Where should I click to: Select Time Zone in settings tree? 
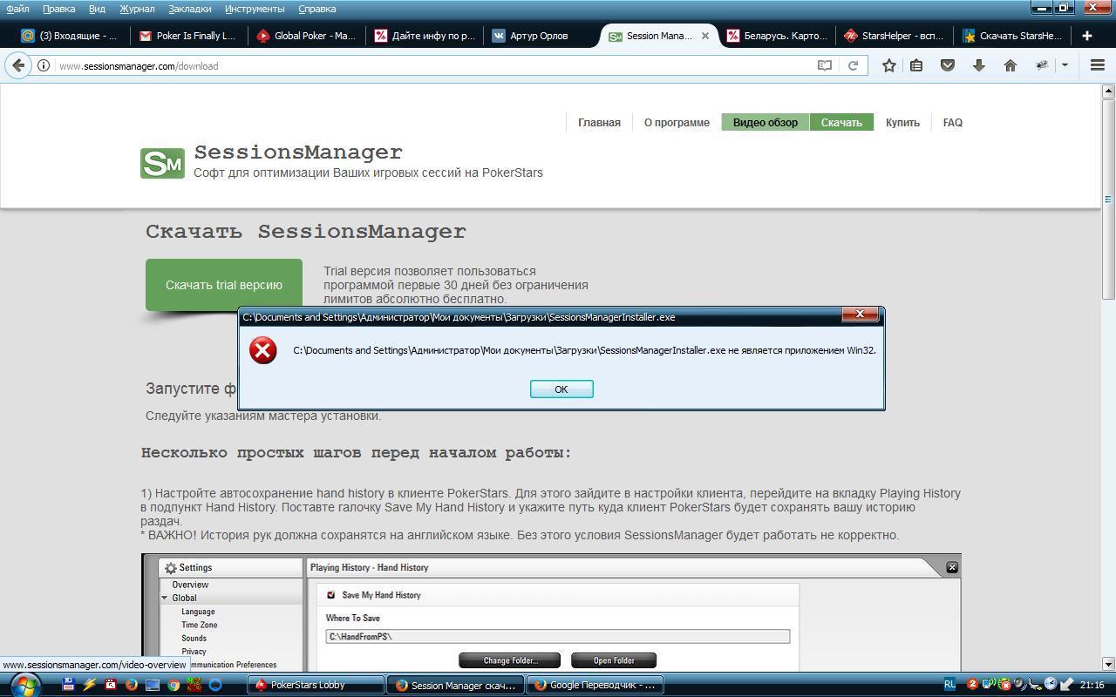pyautogui.click(x=200, y=625)
